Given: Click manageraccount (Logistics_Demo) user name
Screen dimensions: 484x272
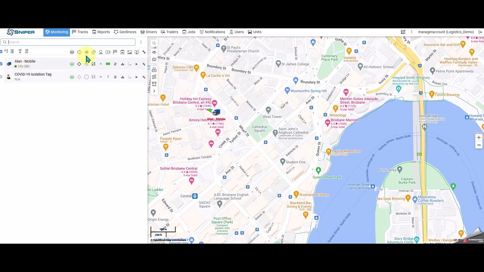Looking at the screenshot, I should point(446,32).
